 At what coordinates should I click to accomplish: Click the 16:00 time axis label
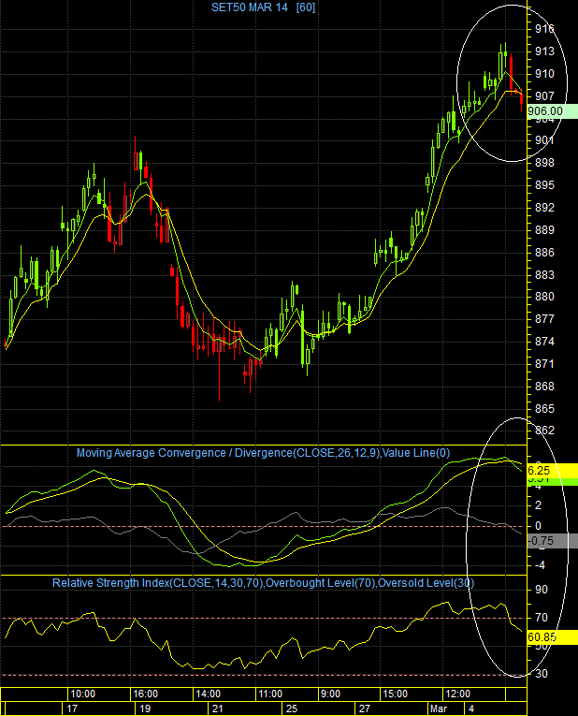145,694
